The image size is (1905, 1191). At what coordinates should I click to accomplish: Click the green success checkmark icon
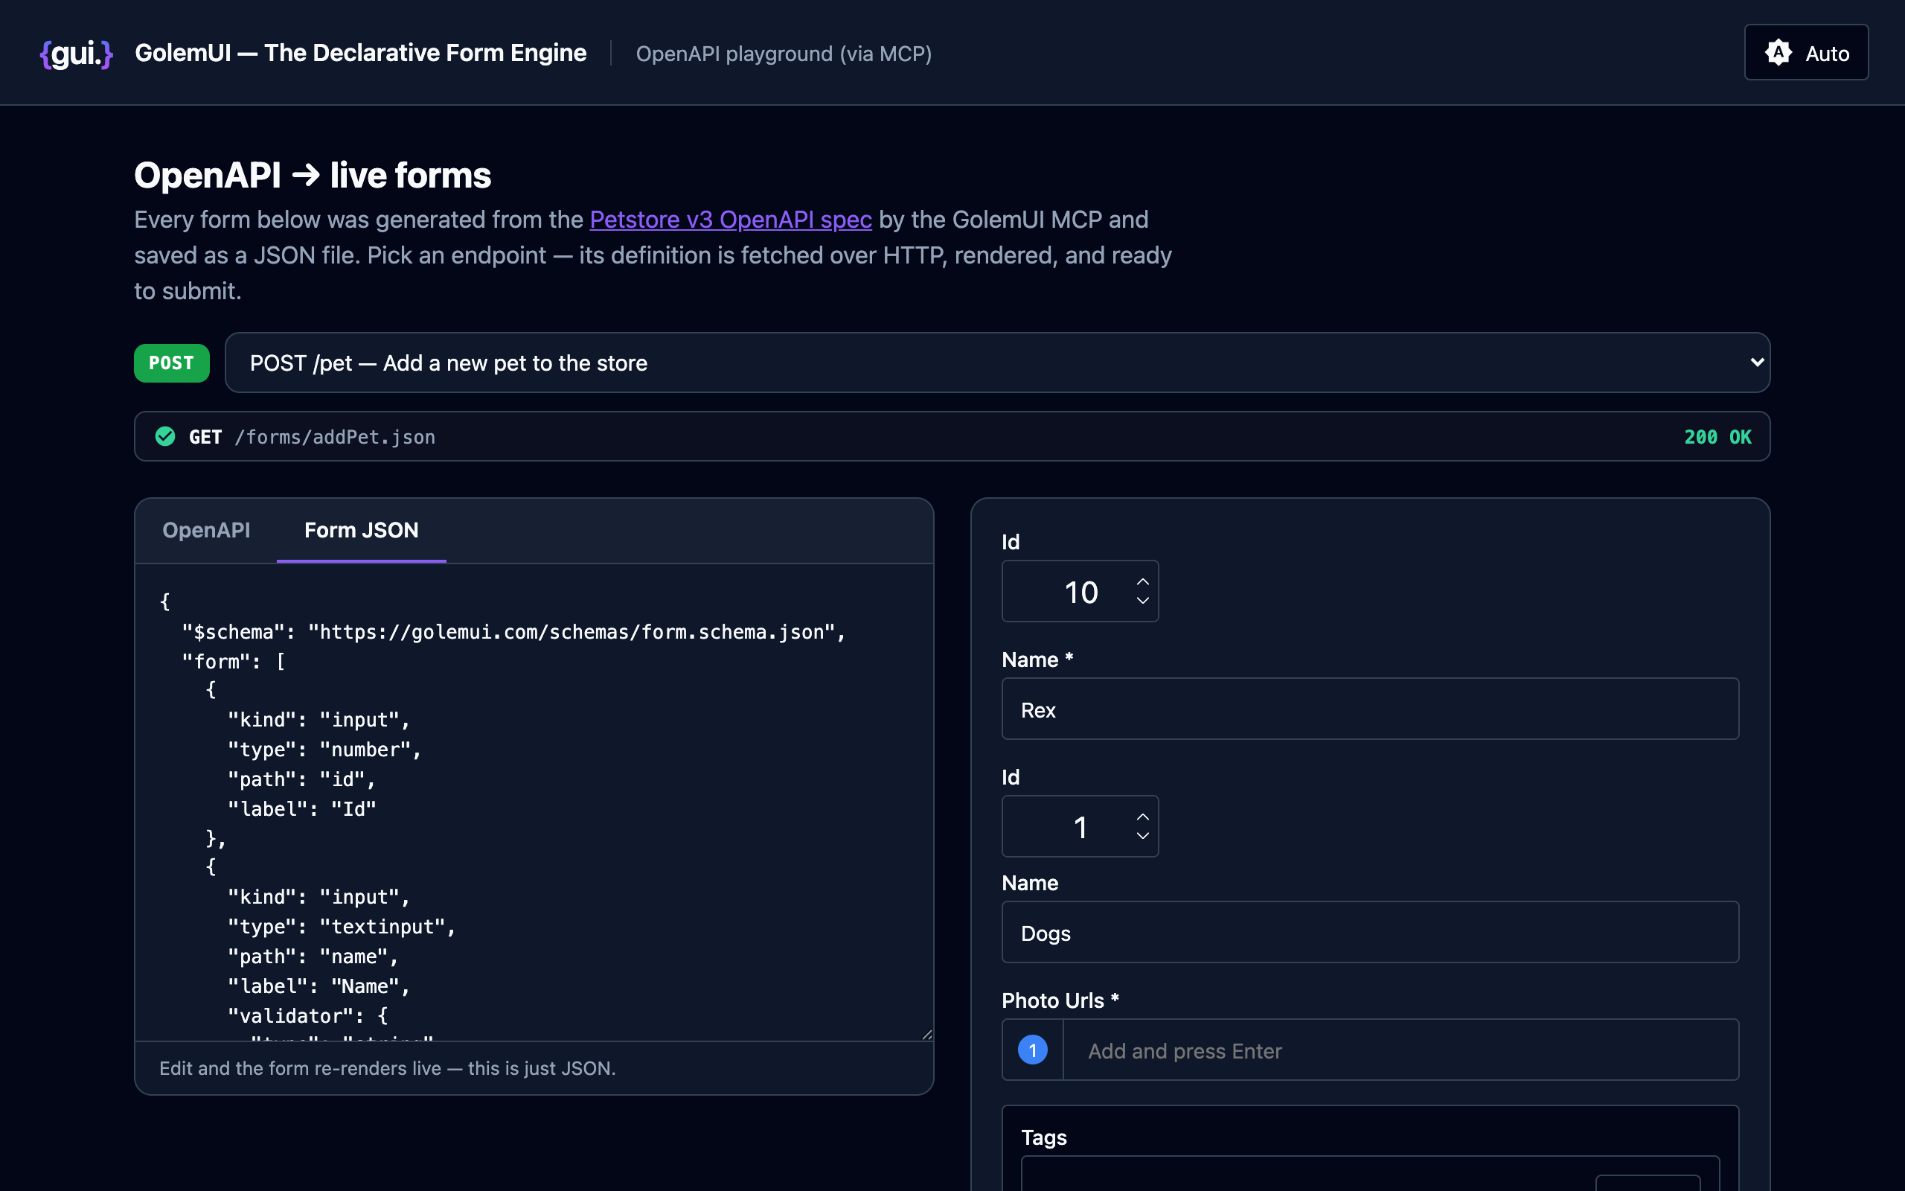pos(165,436)
